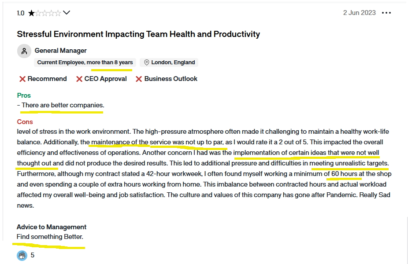Click the filled first rating star
408x264 pixels.
click(x=31, y=13)
